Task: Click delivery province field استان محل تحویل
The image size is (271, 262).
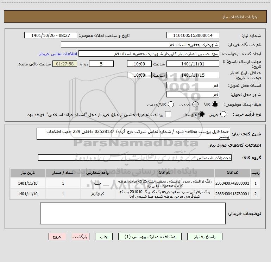Action: [x=193, y=85]
